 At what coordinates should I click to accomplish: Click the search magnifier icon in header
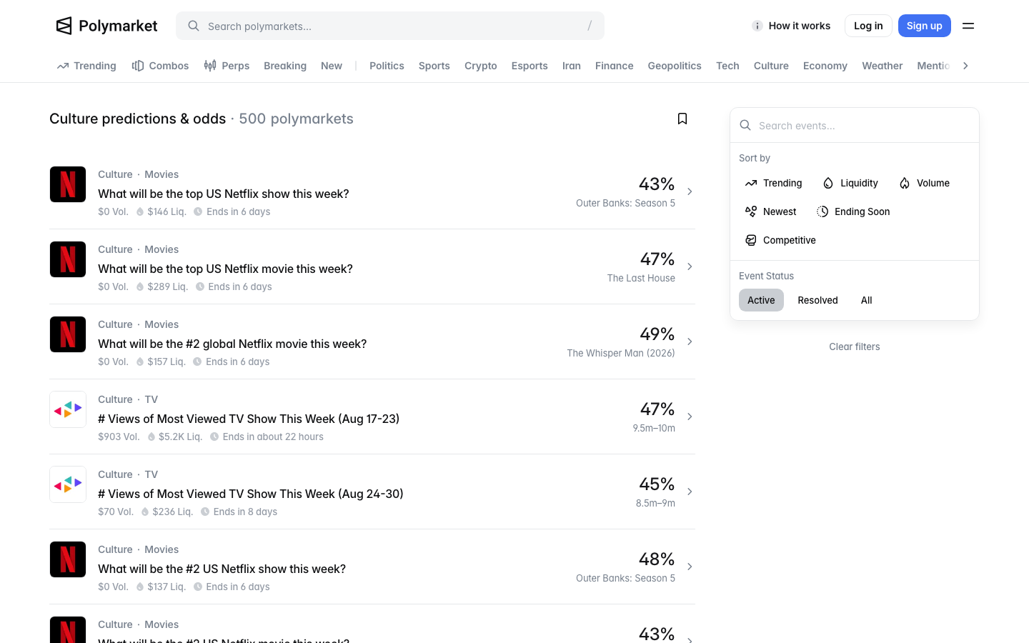[194, 26]
